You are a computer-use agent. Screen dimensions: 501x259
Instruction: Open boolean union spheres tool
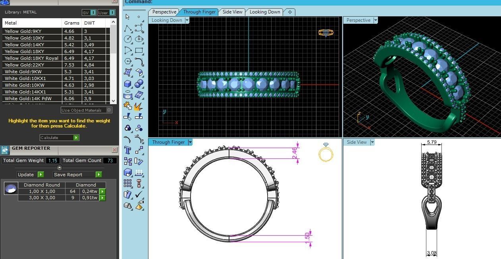[139, 84]
